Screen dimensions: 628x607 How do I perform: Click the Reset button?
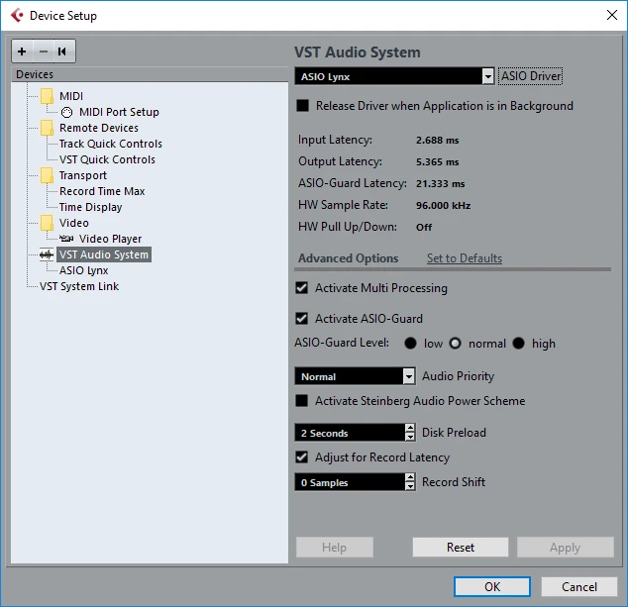tap(461, 547)
